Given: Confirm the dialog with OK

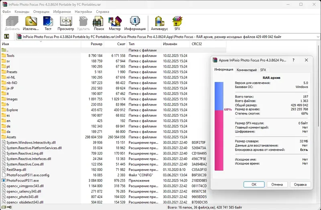Looking at the screenshot, I should coord(254,184).
